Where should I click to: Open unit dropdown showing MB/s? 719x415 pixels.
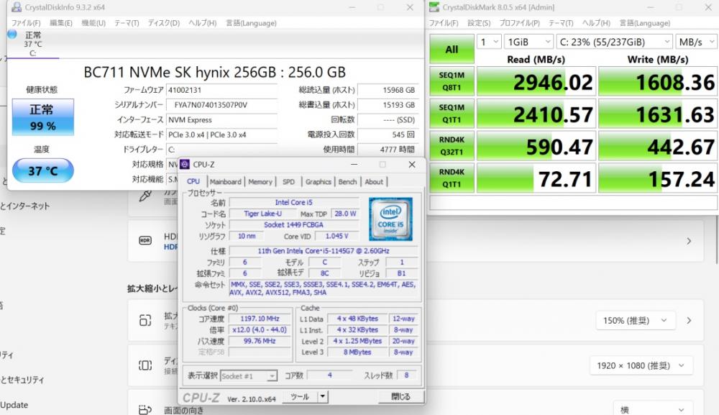695,42
